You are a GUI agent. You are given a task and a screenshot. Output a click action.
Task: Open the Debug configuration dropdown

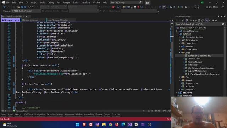45,7
